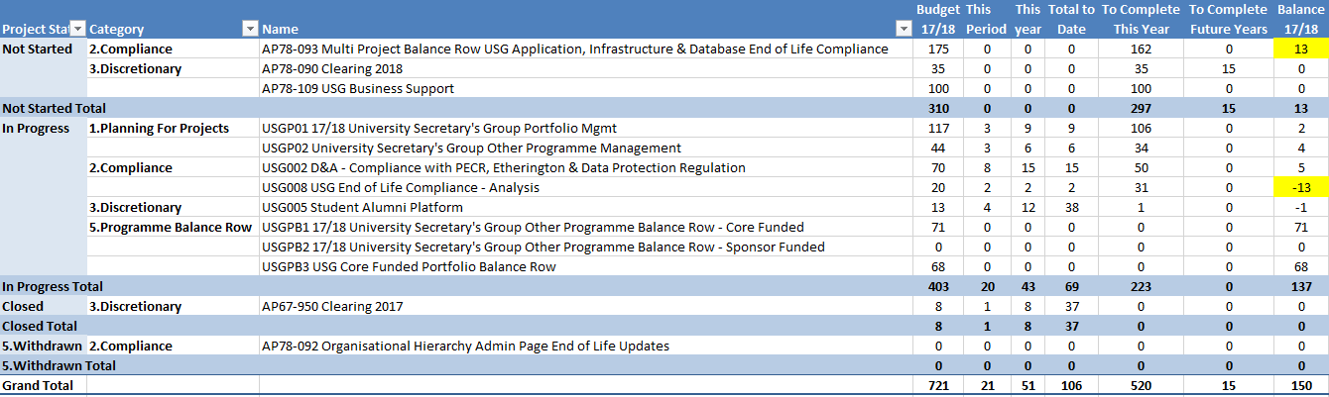Open the Project Status filter dropdown
Viewport: 1329px width, 397px height.
coord(78,30)
